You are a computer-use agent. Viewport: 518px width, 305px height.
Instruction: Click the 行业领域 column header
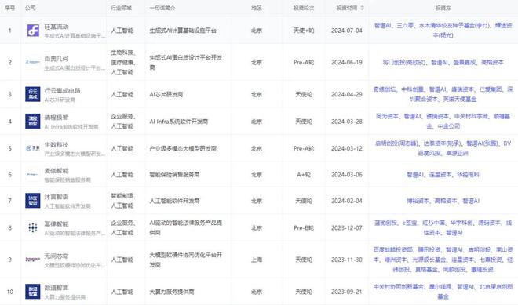click(x=121, y=8)
